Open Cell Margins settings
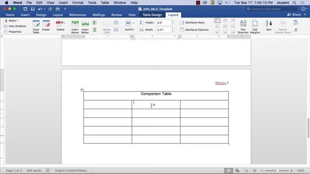This screenshot has width=310, height=174. point(255,27)
